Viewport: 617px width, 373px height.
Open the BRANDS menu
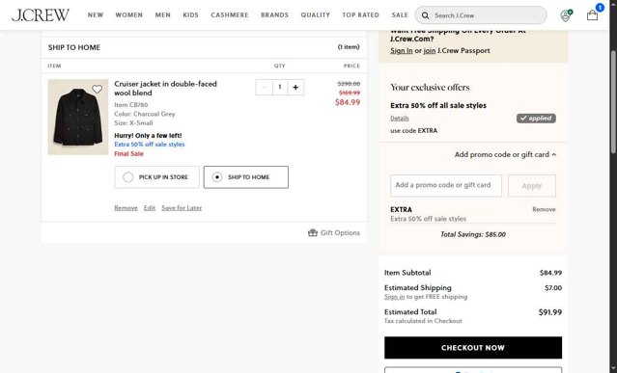pyautogui.click(x=274, y=14)
